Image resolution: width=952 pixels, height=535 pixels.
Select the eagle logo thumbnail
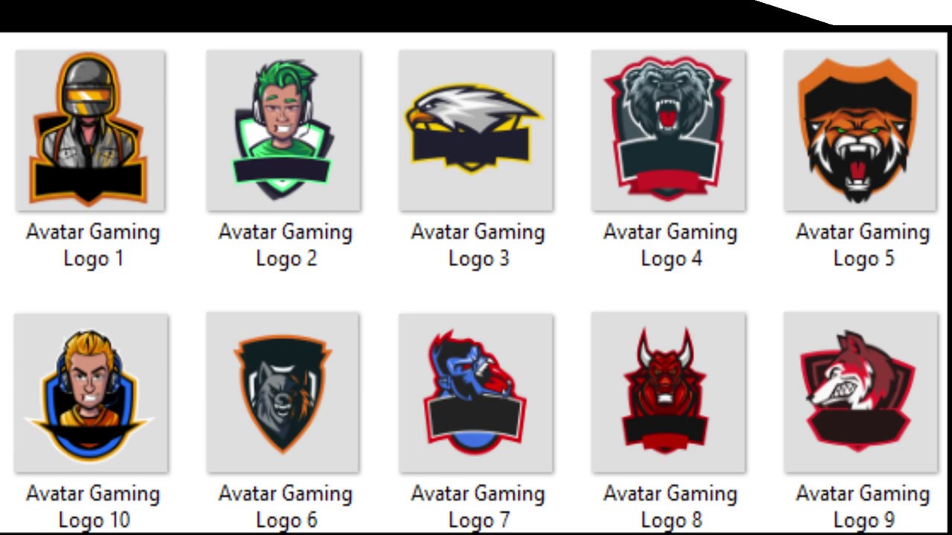click(476, 130)
